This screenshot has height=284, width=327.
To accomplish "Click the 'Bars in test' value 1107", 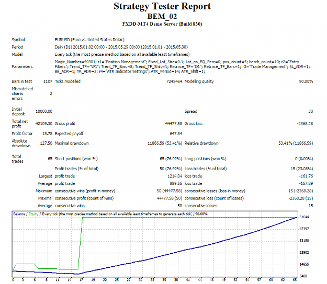I will click(48, 81).
